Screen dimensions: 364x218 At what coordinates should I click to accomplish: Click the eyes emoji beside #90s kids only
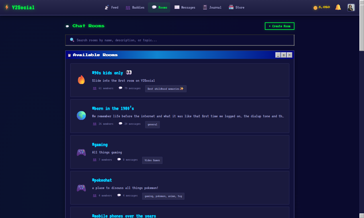[x=129, y=72]
